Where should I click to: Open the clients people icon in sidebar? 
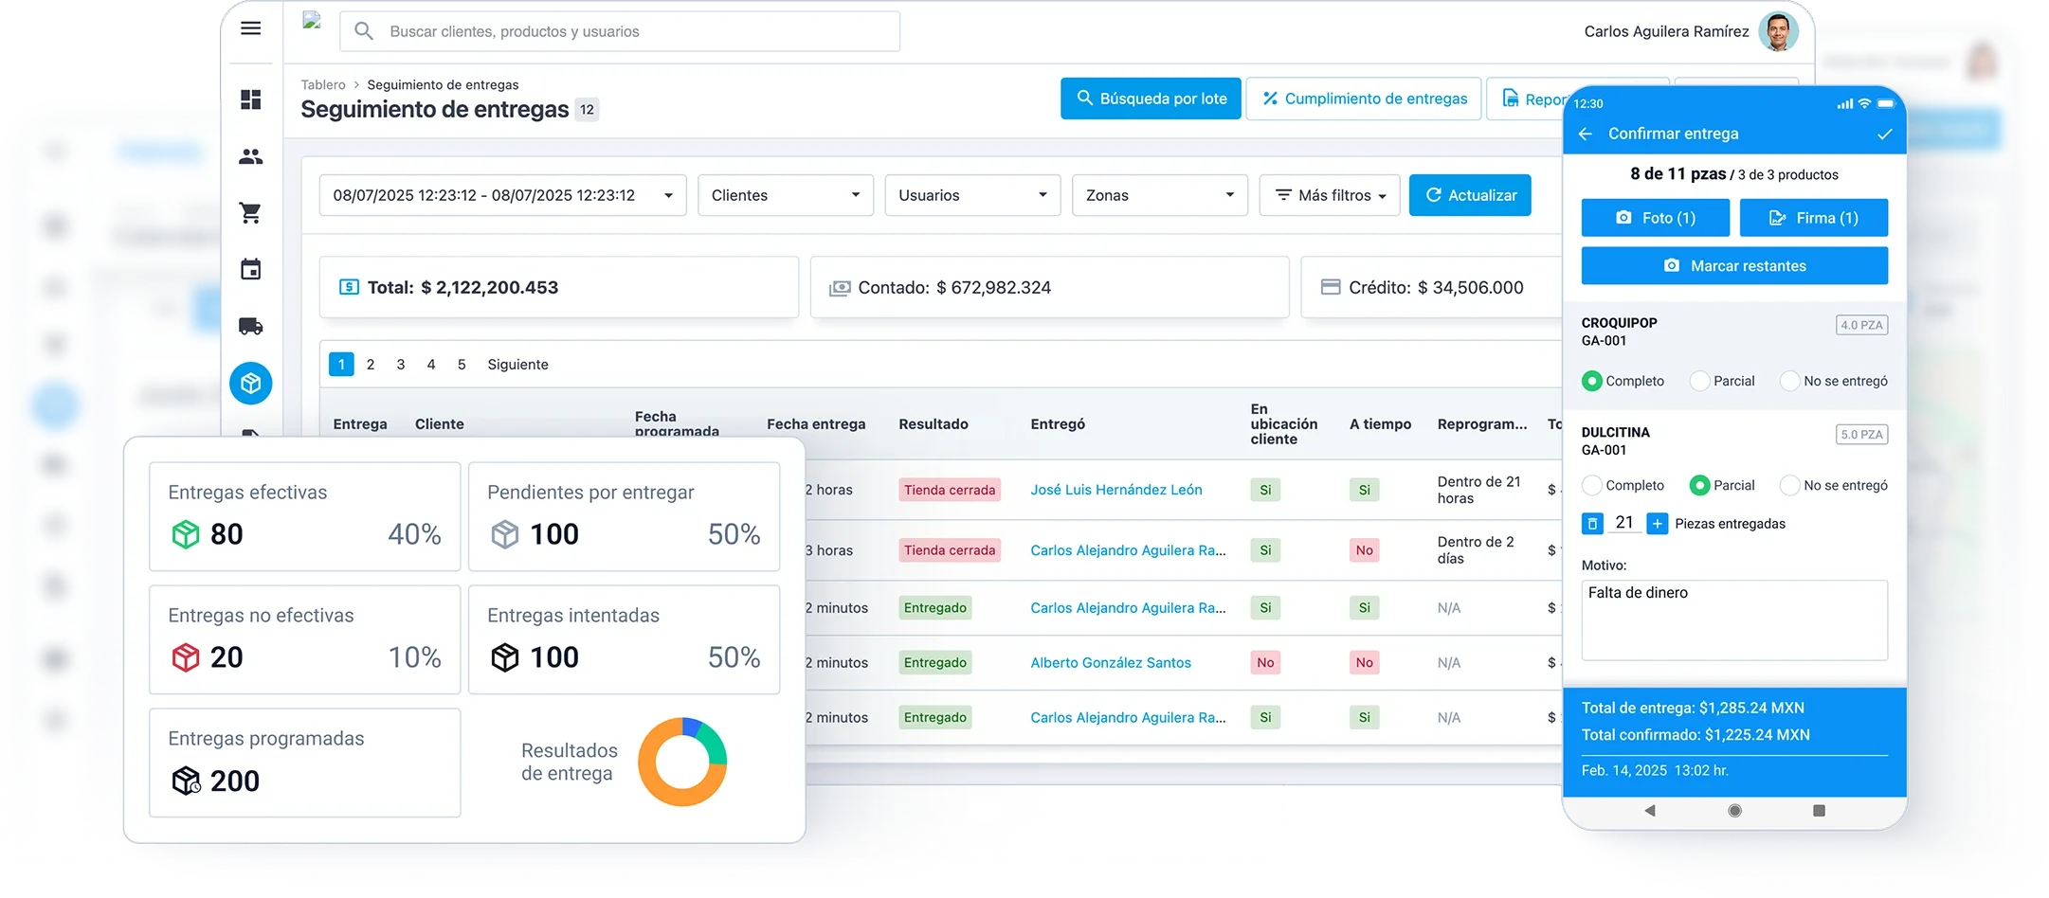click(x=250, y=156)
